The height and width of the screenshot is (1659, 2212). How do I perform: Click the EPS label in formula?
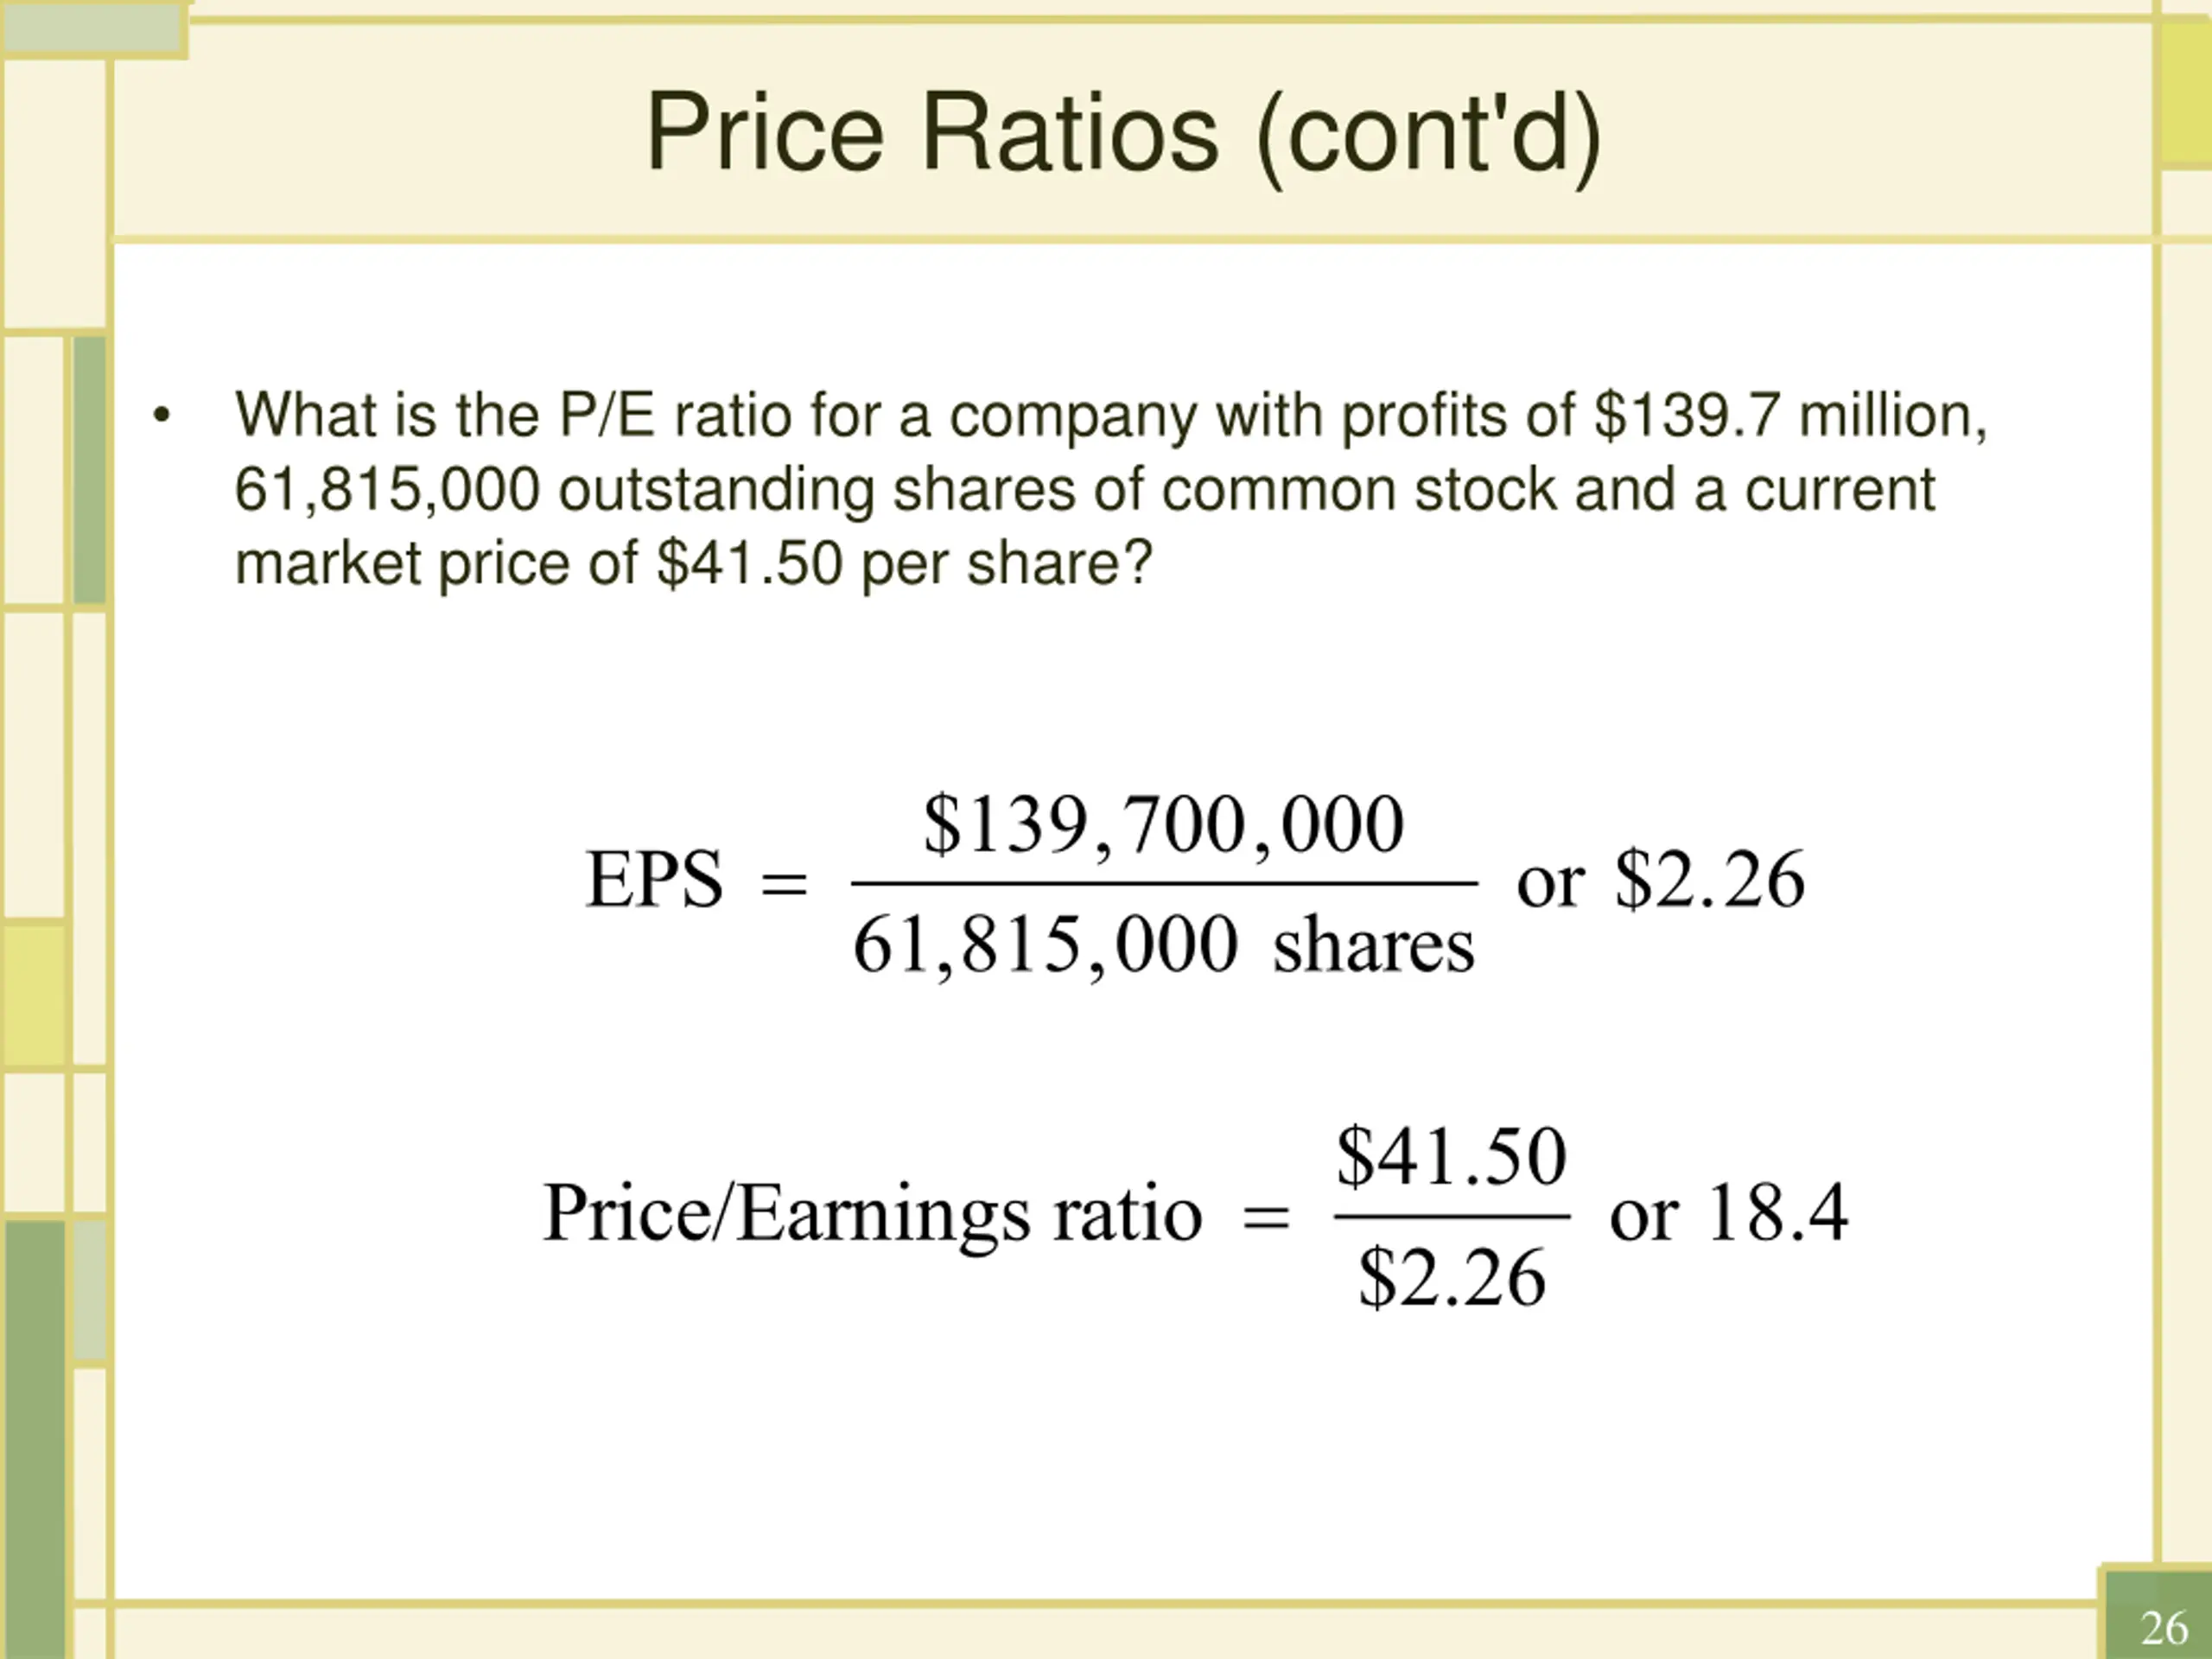coord(654,879)
